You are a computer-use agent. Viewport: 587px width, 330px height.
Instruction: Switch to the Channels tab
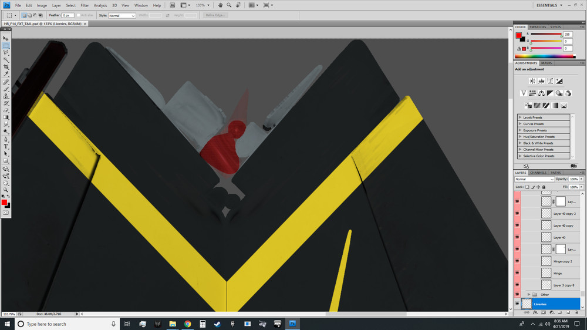coord(538,173)
